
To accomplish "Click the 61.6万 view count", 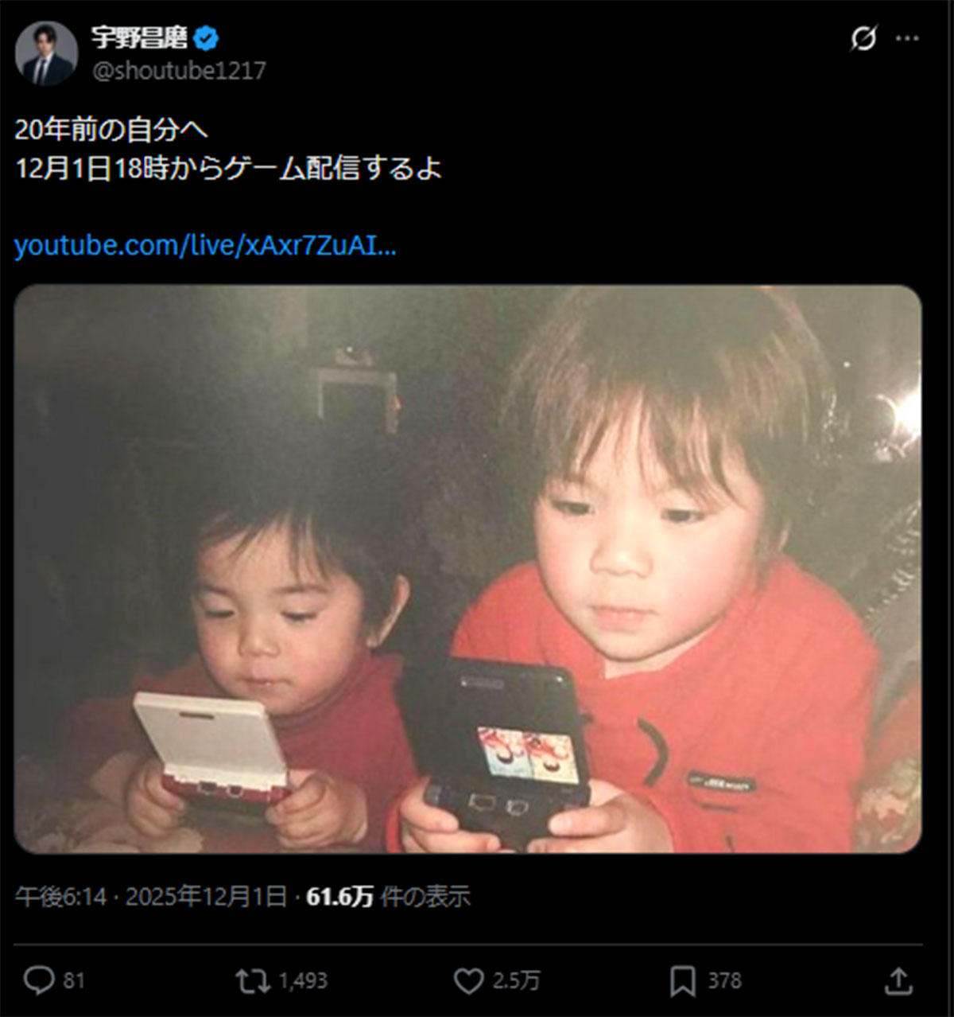I will coord(340,897).
